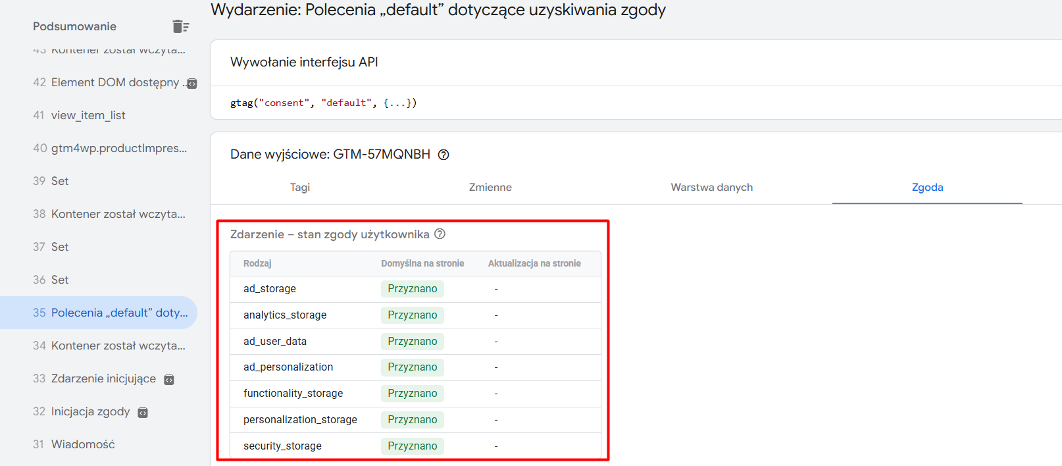
Task: Click the gtag("consent", "default") code line
Action: pyautogui.click(x=324, y=103)
